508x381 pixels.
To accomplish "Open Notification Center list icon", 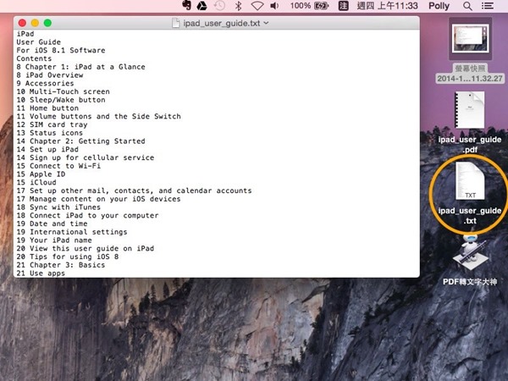I will click(x=488, y=6).
